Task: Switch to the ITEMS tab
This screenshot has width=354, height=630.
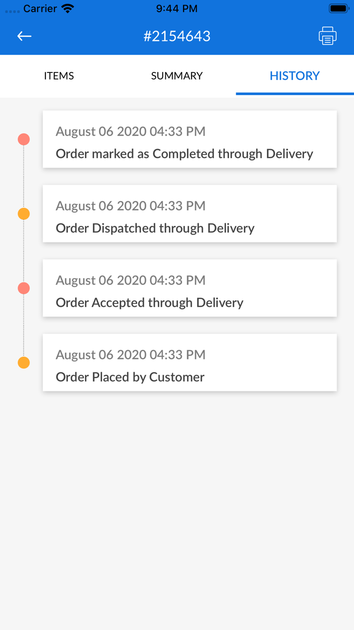Action: click(59, 75)
